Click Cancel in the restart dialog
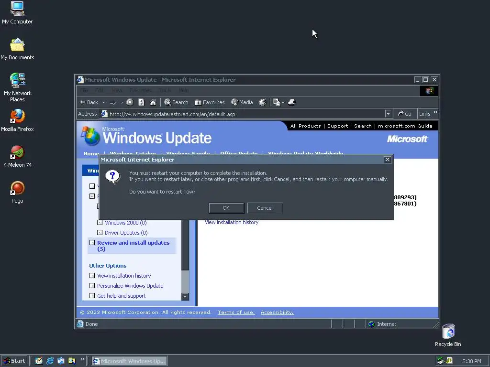Screen dimensions: 490x367 coord(265,208)
